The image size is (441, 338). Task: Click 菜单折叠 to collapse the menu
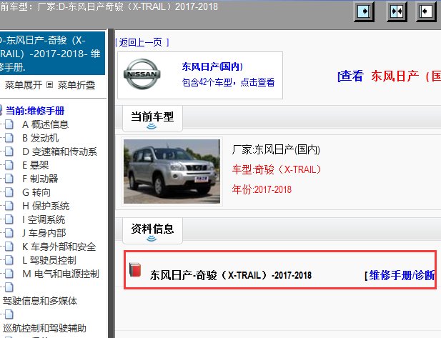click(x=76, y=85)
